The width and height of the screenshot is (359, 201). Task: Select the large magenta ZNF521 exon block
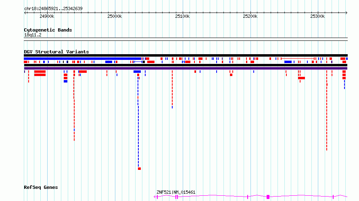click(268, 197)
